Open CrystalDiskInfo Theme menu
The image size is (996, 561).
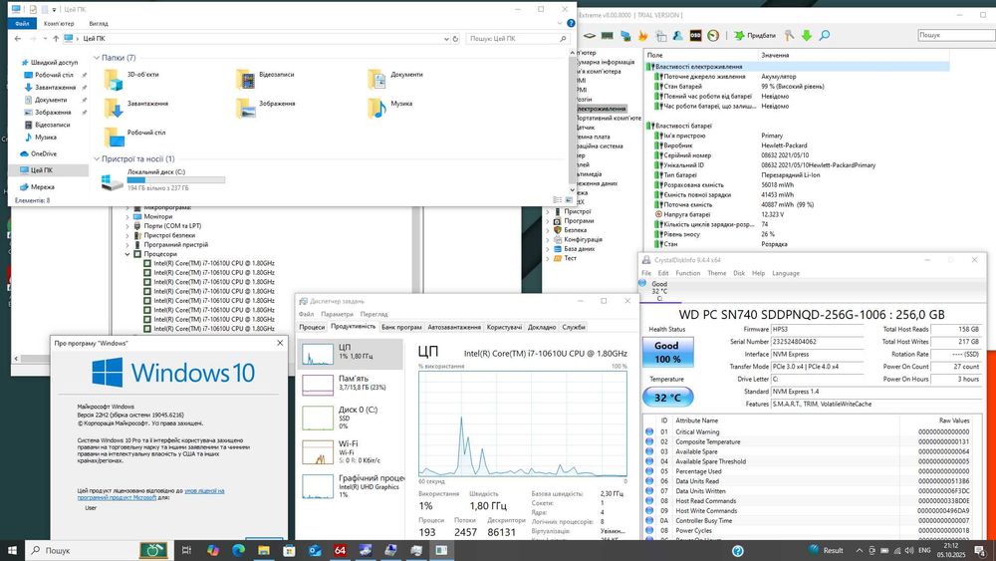pyautogui.click(x=716, y=273)
